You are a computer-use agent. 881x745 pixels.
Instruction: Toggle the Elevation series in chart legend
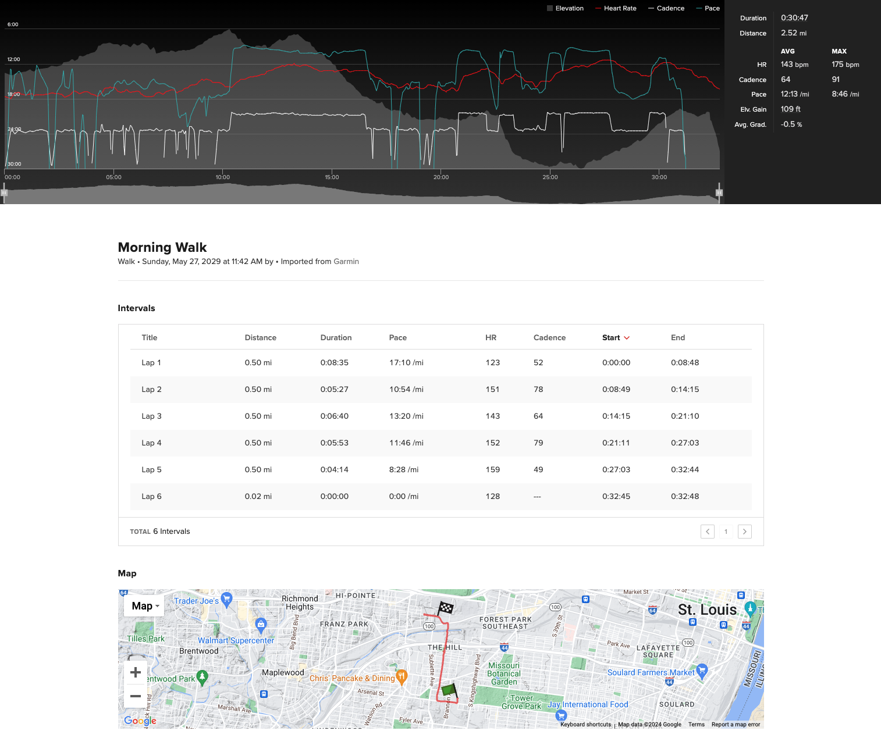(565, 8)
